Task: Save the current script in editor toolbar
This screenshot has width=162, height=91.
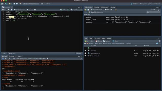Action: (x=12, y=10)
